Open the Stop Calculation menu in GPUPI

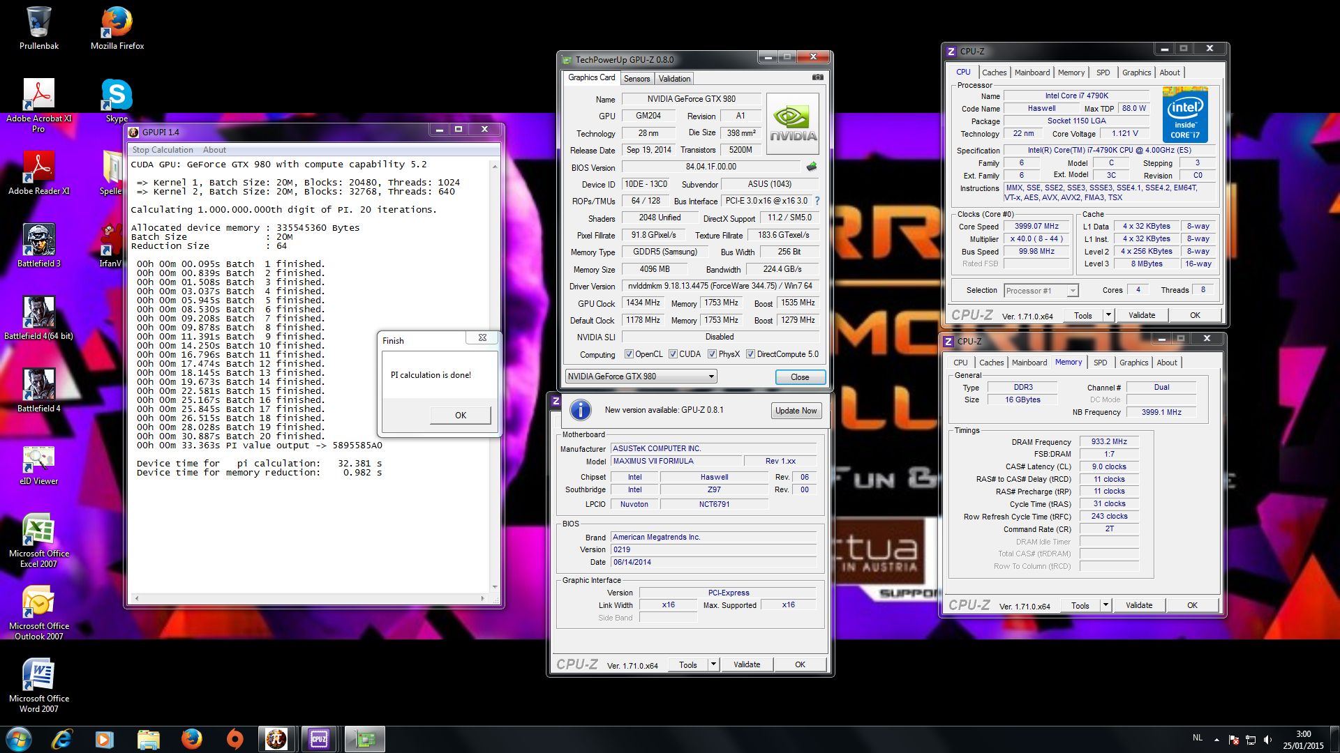coord(163,150)
